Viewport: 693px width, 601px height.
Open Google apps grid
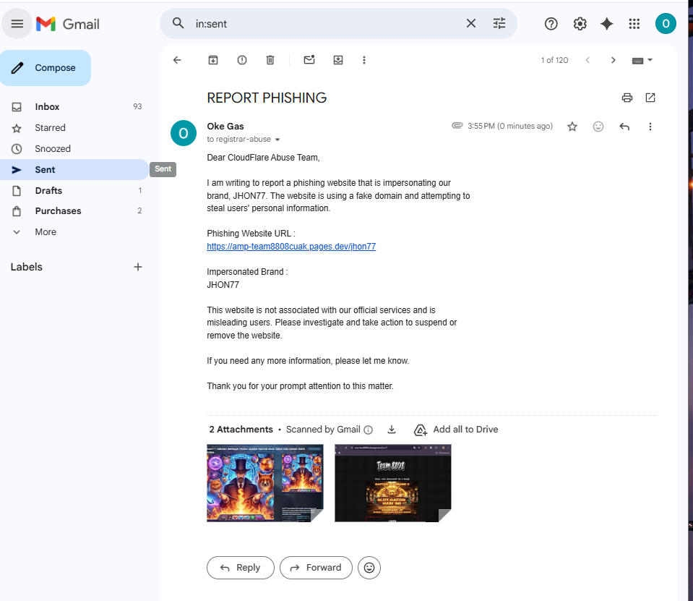point(634,24)
